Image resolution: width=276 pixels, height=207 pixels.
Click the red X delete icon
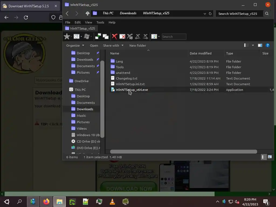point(115,36)
